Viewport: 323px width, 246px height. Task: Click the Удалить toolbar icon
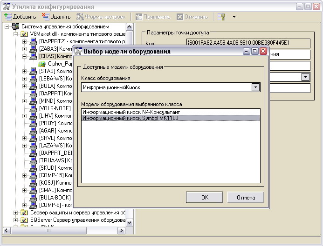(x=45, y=17)
